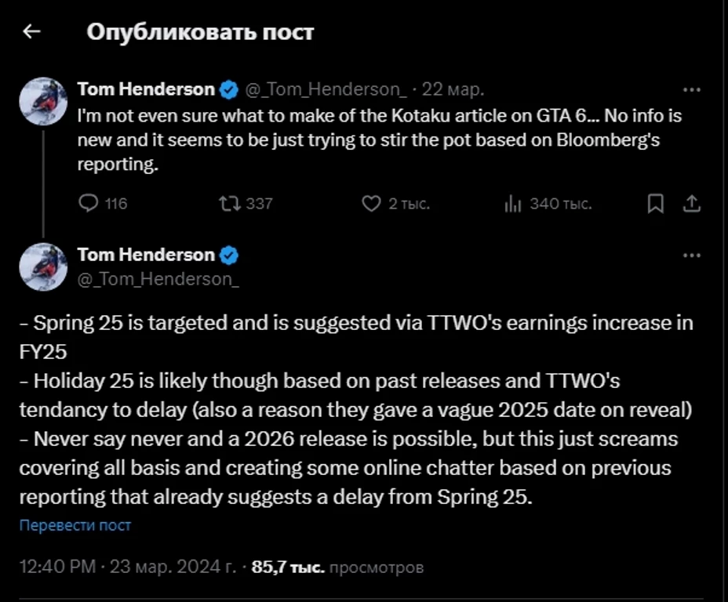Reply to the first Tom Henderson post
Screen dimensions: 728x602
(87, 204)
